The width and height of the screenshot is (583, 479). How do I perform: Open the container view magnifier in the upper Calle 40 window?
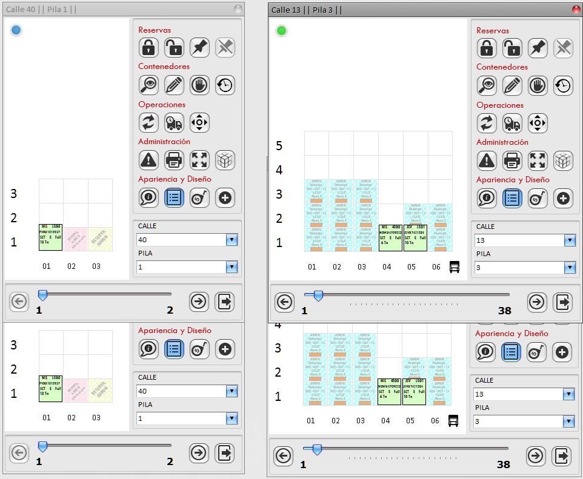(148, 85)
